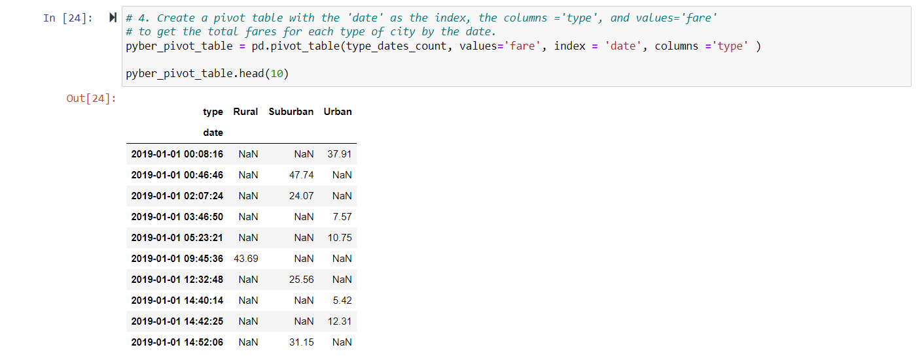Click the In [24] input prompt label
The height and width of the screenshot is (358, 924).
pos(69,18)
